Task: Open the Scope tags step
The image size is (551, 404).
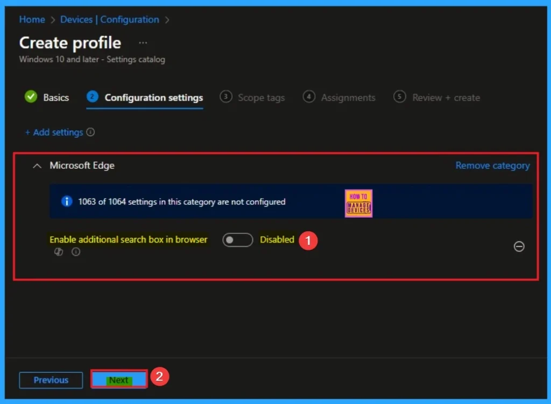Action: coord(252,97)
